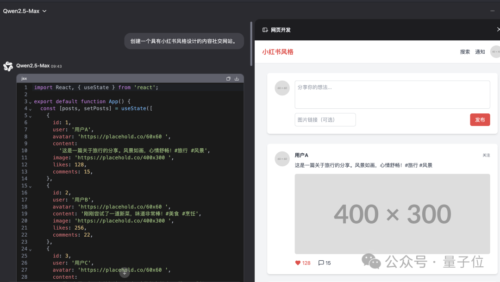This screenshot has height=282, width=500.
Task: Open 搜索 in the site header
Action: pos(465,52)
